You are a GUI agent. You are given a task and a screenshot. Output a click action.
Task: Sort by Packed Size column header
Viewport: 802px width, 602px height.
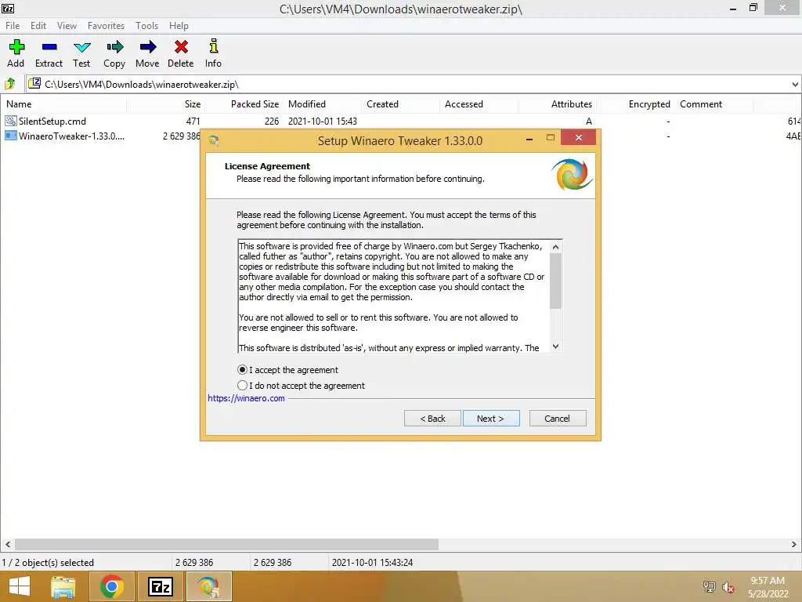(244, 104)
